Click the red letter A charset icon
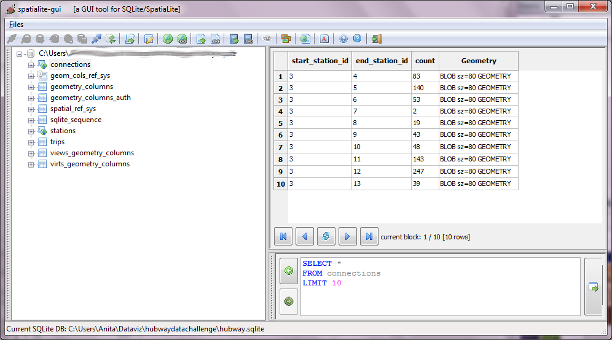 pyautogui.click(x=324, y=39)
